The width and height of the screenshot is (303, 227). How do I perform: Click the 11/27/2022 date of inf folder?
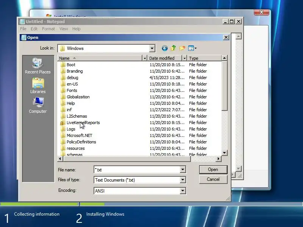tap(167, 110)
